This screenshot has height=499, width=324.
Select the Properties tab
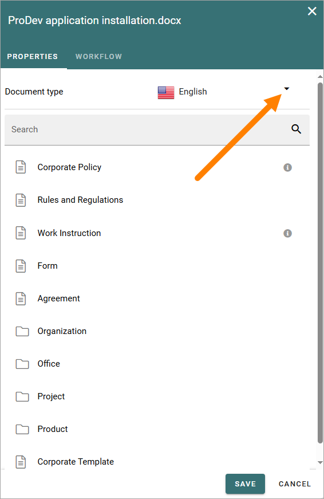coord(33,57)
